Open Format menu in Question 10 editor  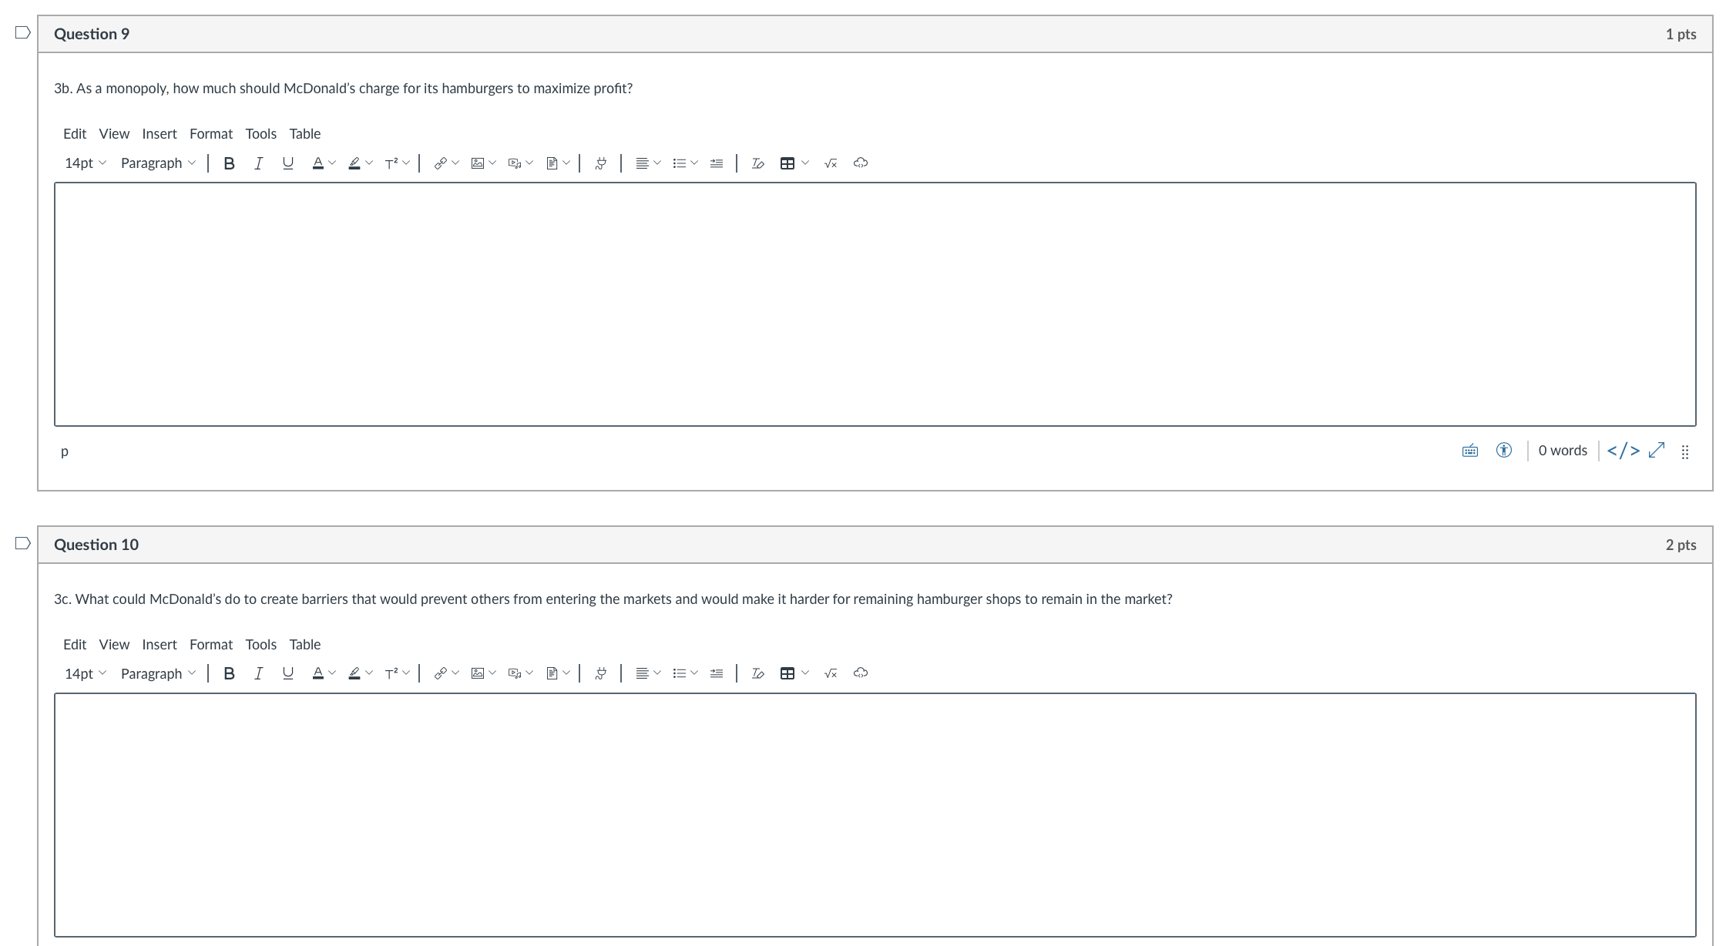[x=211, y=645]
